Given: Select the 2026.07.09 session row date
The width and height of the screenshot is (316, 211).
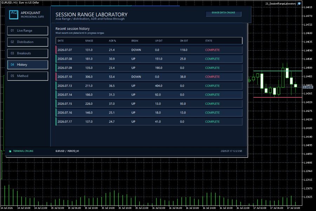Looking at the screenshot, I should tap(65, 68).
